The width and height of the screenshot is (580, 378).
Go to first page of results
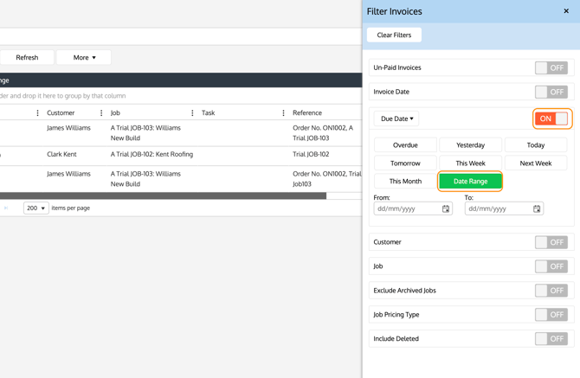point(6,208)
